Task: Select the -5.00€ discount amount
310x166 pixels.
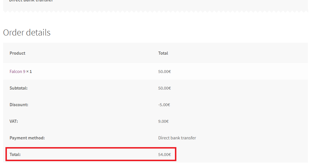Action: coord(164,105)
